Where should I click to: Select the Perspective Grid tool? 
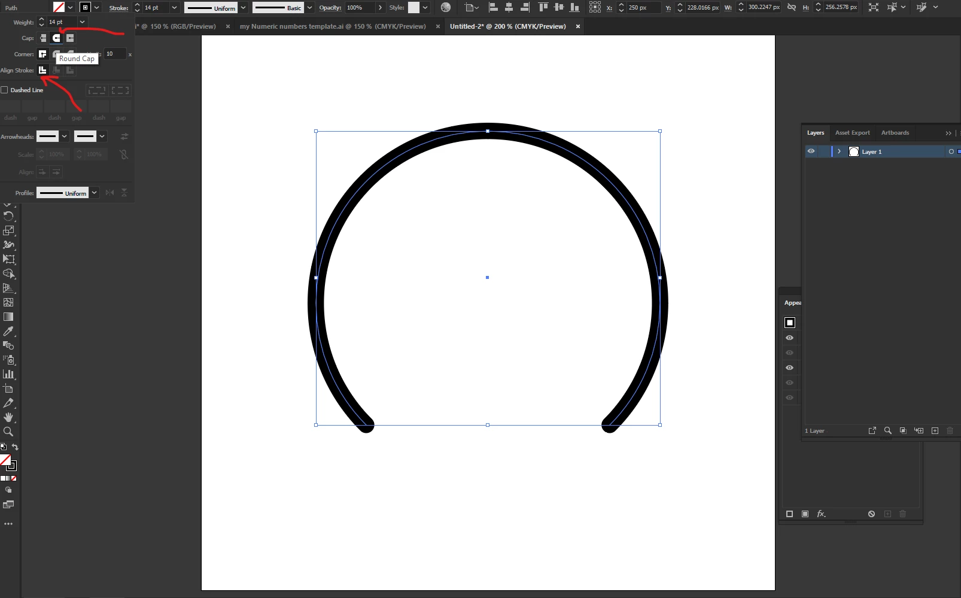[8, 288]
